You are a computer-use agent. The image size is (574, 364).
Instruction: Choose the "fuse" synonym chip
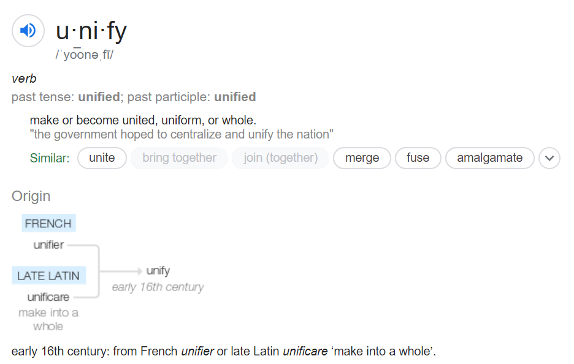418,158
